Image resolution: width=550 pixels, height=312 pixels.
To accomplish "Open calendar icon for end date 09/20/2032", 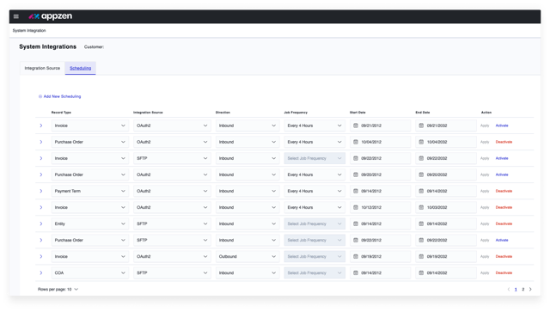I will coord(421,174).
